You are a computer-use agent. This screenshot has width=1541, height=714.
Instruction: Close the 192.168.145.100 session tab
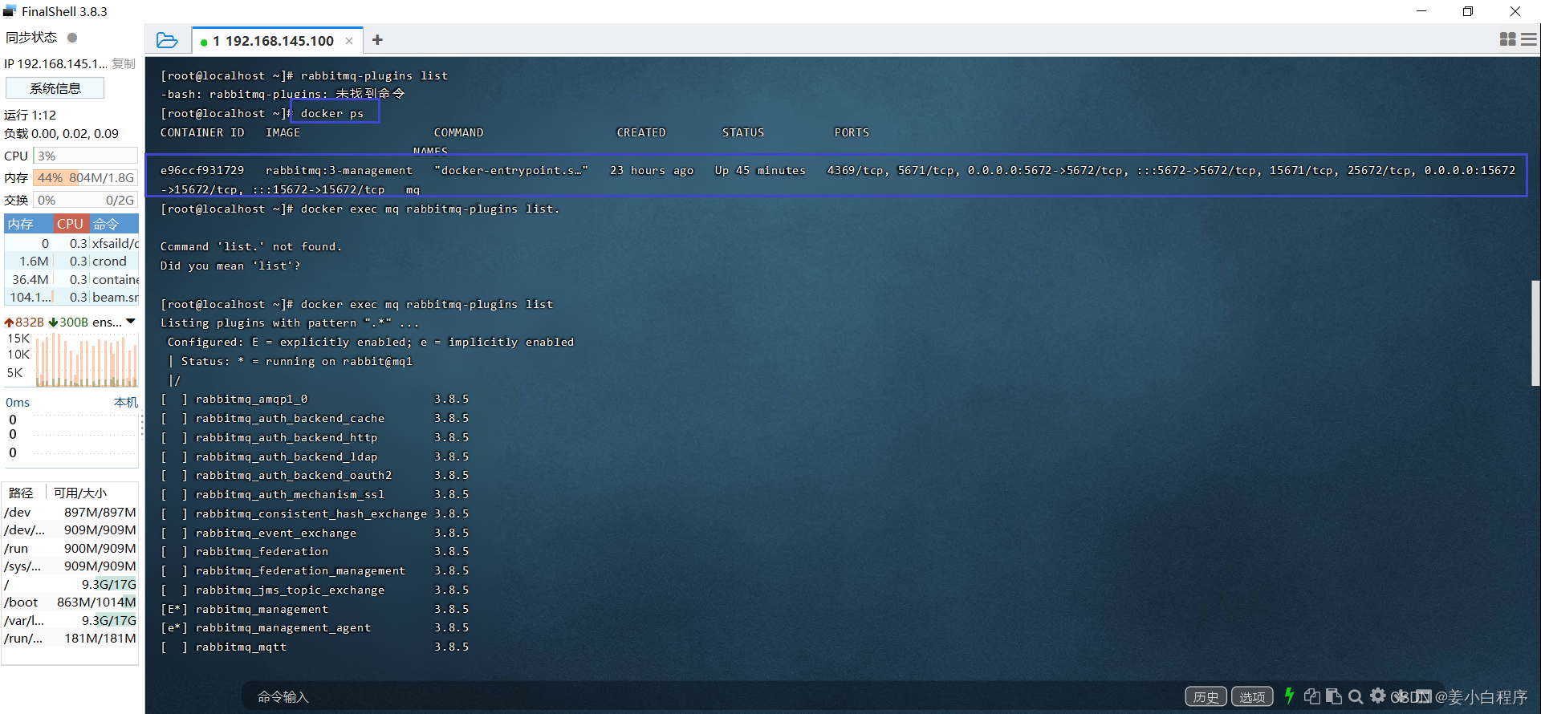point(349,41)
